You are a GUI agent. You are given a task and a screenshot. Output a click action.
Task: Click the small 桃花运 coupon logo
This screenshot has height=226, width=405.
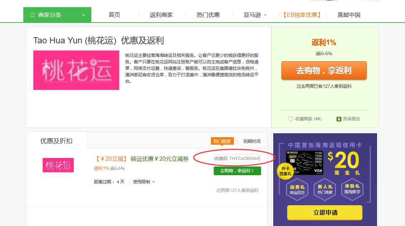pos(58,165)
